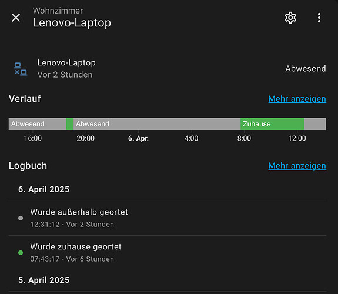Click the last gray segment after 12:00
Image resolution: width=338 pixels, height=294 pixels.
click(x=314, y=124)
